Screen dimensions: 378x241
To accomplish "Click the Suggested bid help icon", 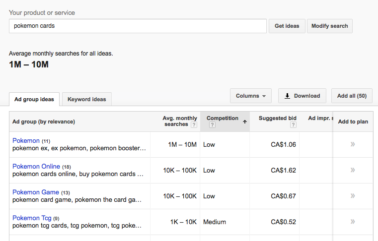I will [x=293, y=124].
